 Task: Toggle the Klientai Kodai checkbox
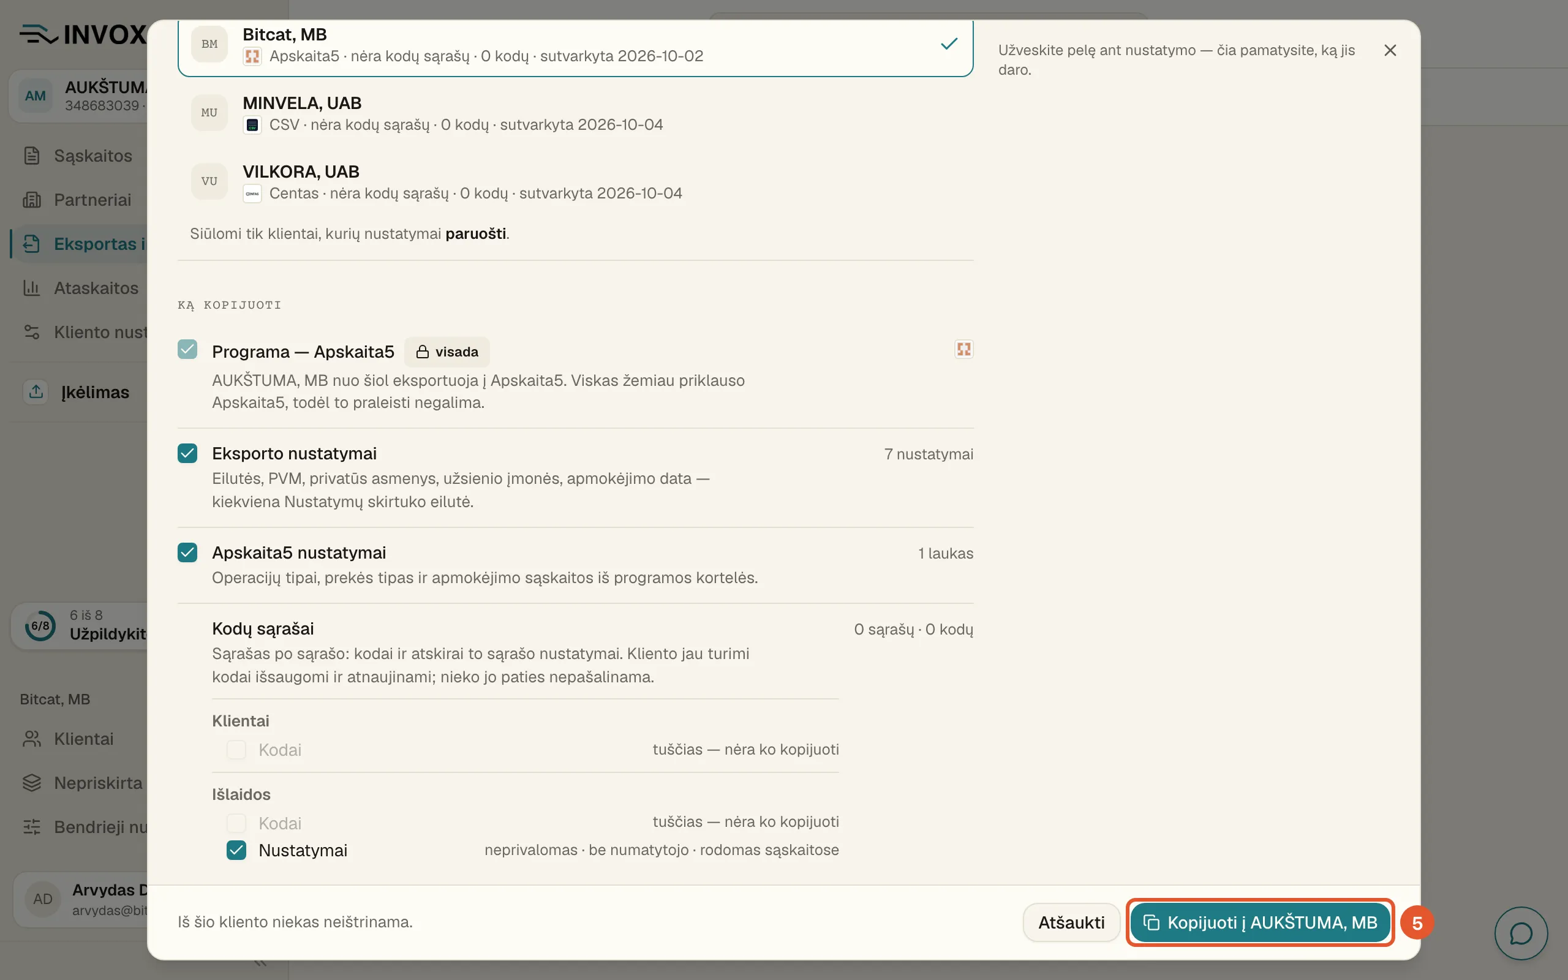point(236,750)
